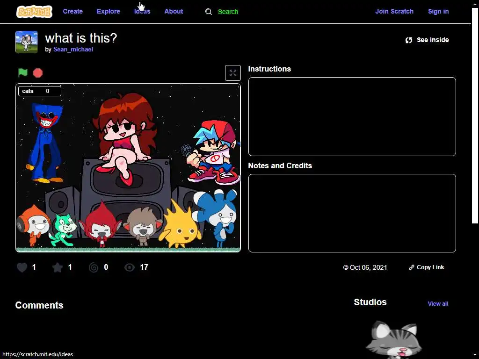Click the orange headphone character sprite
The height and width of the screenshot is (359, 479).
[33, 225]
